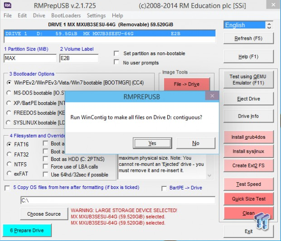Screen dimensions: 281x241
Task: Close the RMPrepUSB main window
Action: (273, 5)
